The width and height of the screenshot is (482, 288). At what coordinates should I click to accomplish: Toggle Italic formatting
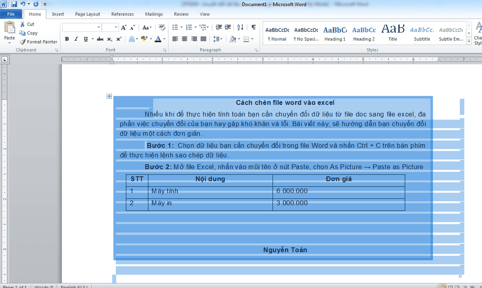tap(76, 39)
